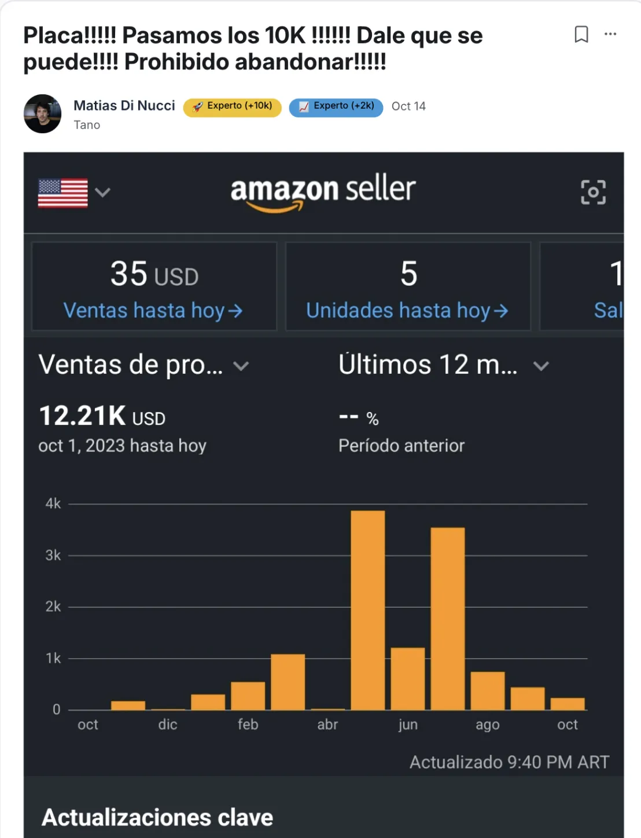Viewport: 641px width, 838px height.
Task: Select the orange bar above jun label
Action: 408,678
